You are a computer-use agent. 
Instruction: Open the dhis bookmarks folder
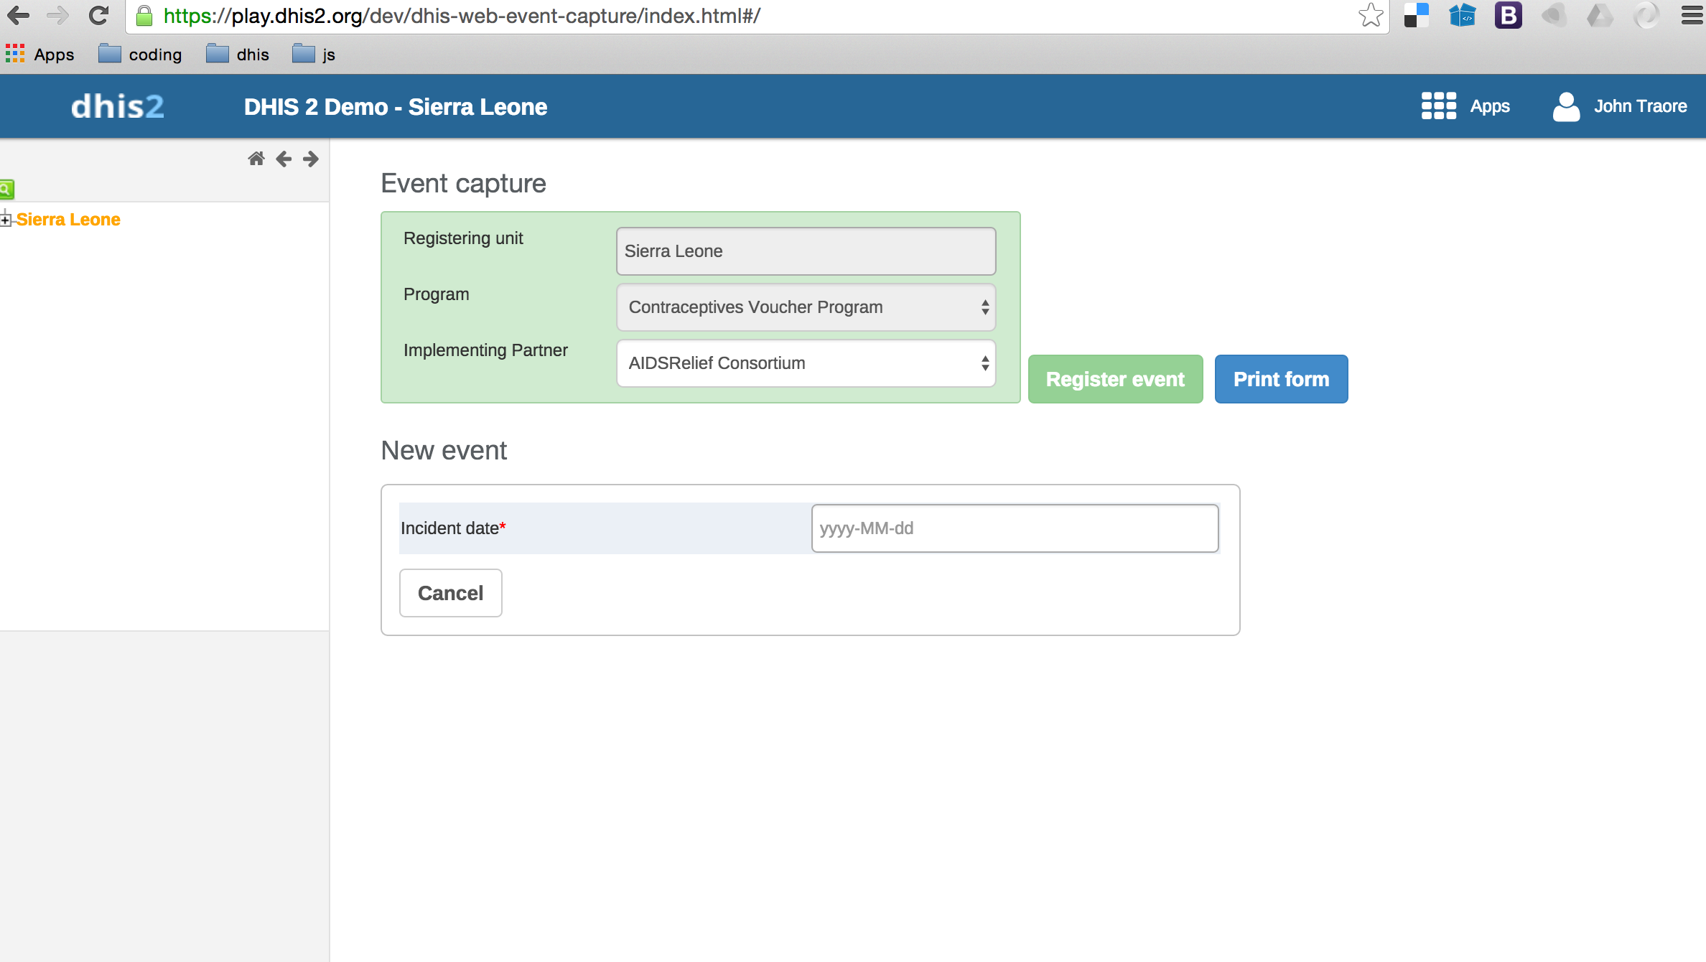(x=238, y=55)
